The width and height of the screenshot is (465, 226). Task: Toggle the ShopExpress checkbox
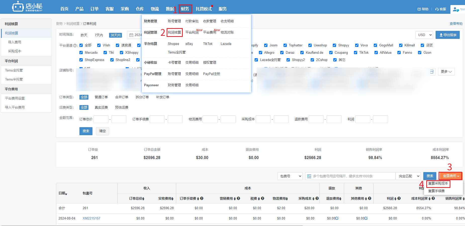(81, 60)
